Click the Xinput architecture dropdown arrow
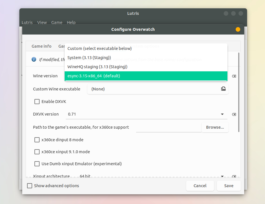The width and height of the screenshot is (265, 204). coord(222,177)
